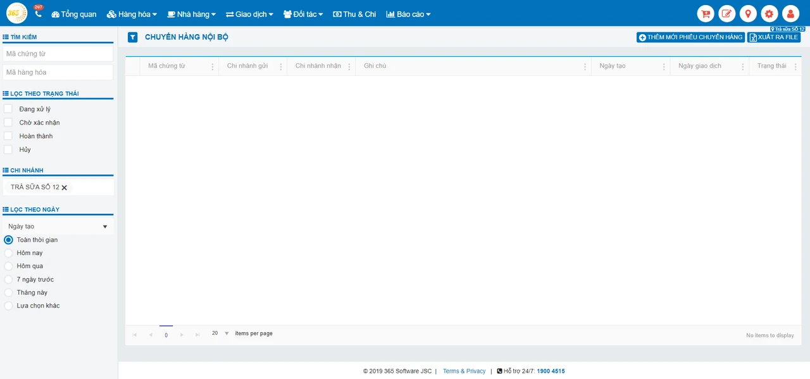
Task: Remove the TRÀ SỮA SỐ 12 branch tag
Action: pyautogui.click(x=64, y=187)
